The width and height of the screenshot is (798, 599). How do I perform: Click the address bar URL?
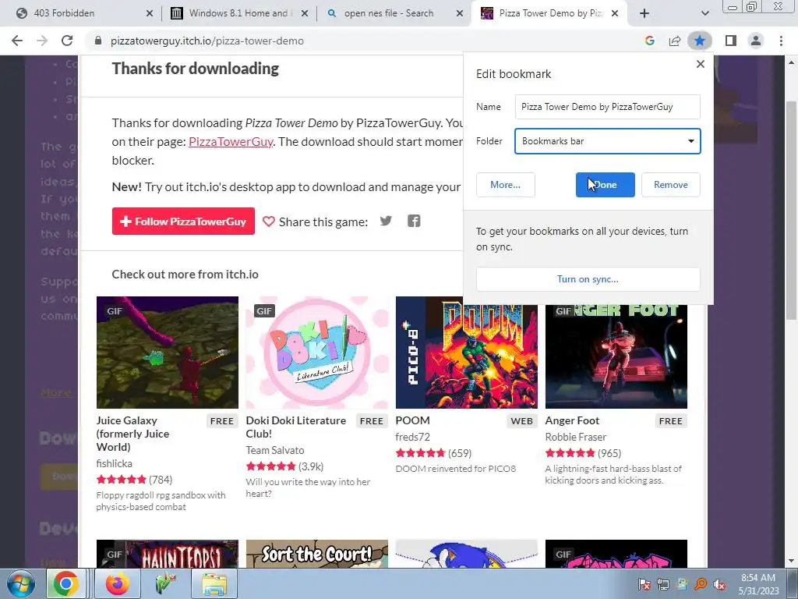pos(207,41)
